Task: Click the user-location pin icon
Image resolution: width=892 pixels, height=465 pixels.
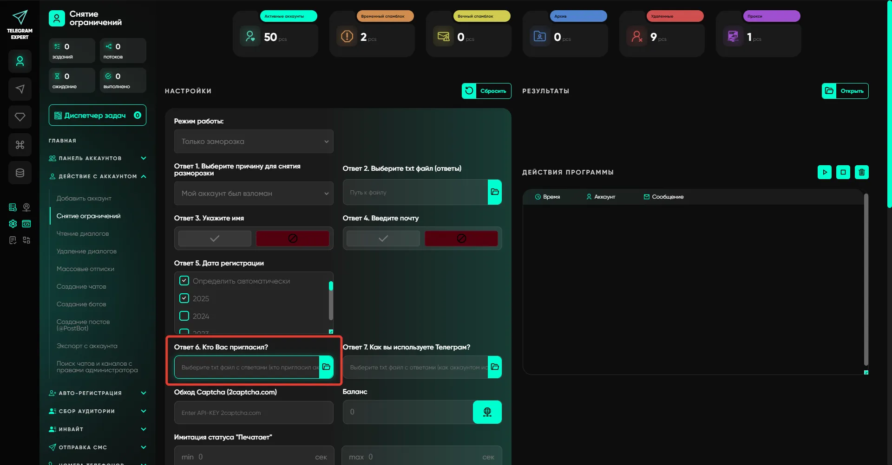Action: [26, 207]
